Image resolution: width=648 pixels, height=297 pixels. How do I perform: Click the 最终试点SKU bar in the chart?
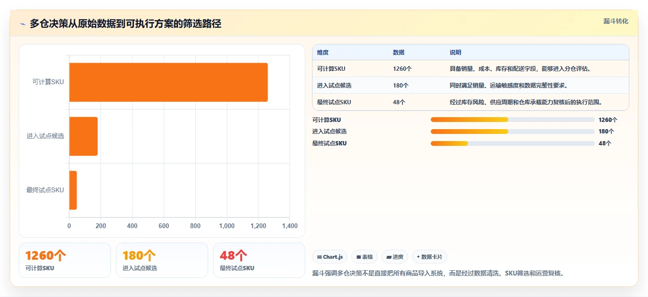[x=73, y=190]
